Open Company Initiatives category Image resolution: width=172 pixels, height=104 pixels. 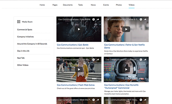tap(25, 37)
